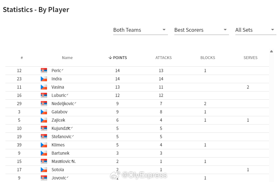Click Czech flag beside Vasina
Screen dimensions: 278x182
click(x=44, y=87)
